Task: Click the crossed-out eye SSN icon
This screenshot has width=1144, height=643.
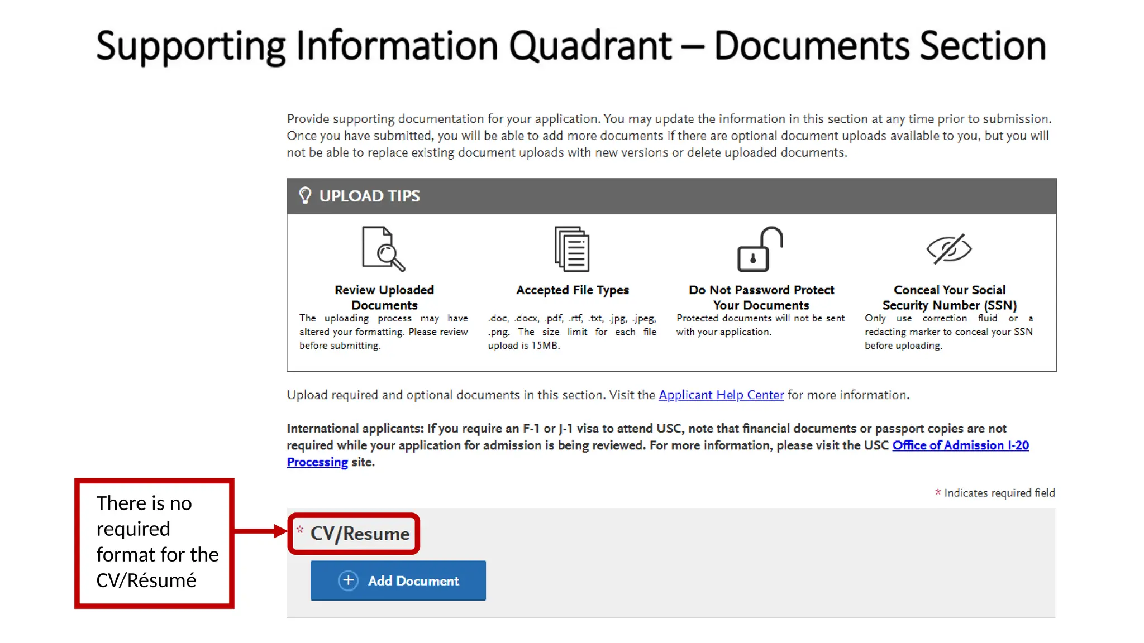Action: coord(949,249)
